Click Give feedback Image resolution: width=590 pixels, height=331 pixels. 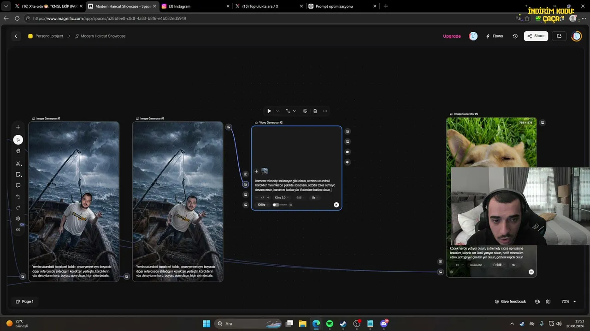[510, 302]
